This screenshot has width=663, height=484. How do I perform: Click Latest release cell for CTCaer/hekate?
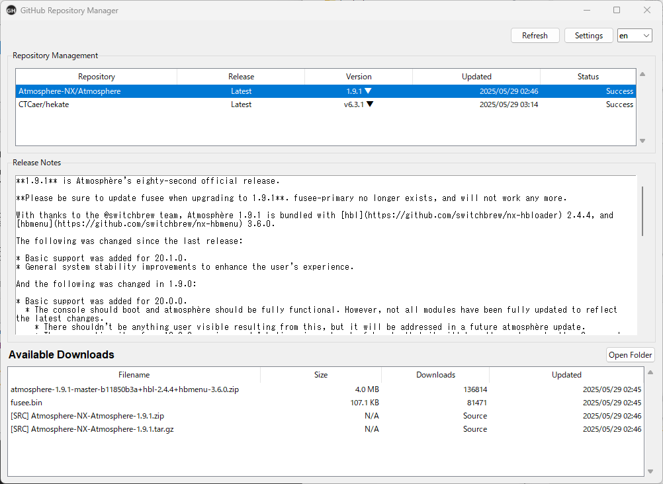(241, 104)
